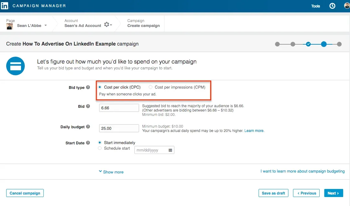Open the account history clock icon

tap(332, 6)
